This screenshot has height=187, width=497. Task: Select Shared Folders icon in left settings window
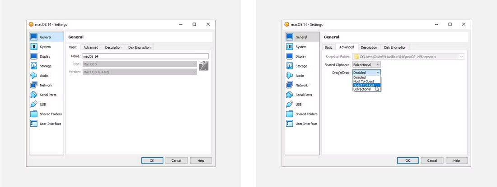tap(33, 114)
